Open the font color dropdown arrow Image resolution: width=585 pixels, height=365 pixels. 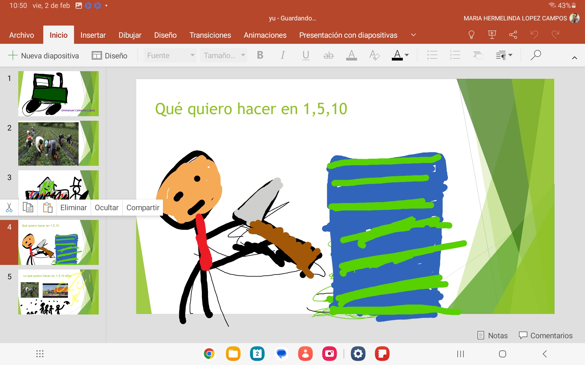[x=407, y=55]
